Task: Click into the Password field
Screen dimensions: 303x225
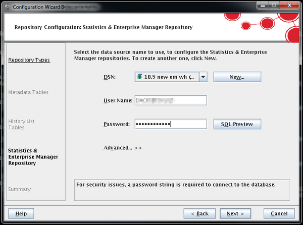Action: click(171, 124)
